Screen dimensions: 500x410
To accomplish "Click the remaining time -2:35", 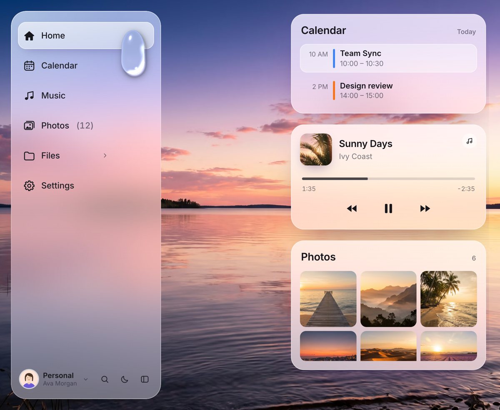I will tap(466, 189).
